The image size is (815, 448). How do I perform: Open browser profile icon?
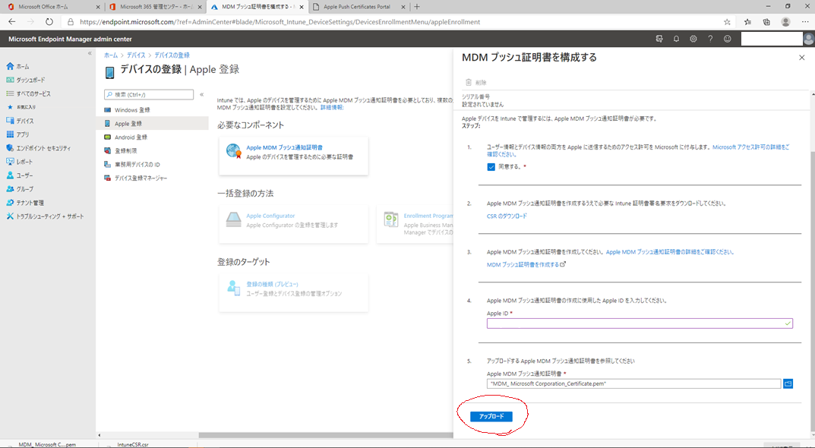(785, 22)
